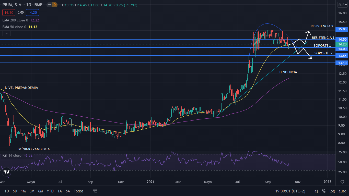This screenshot has width=349, height=196.
Task: Collapse the indicator legend with chevron
Action: 7,33
